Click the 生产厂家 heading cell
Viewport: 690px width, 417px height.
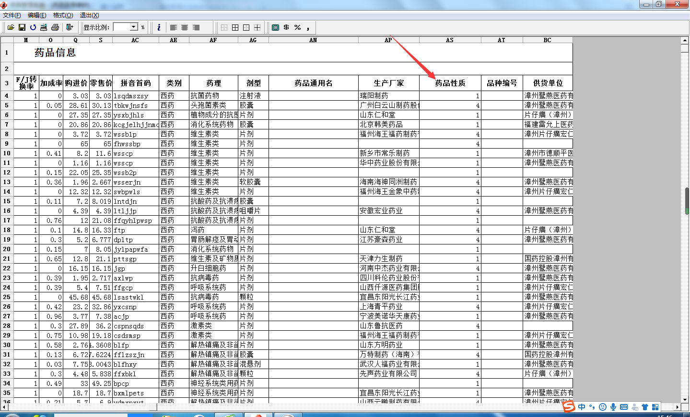coord(389,83)
